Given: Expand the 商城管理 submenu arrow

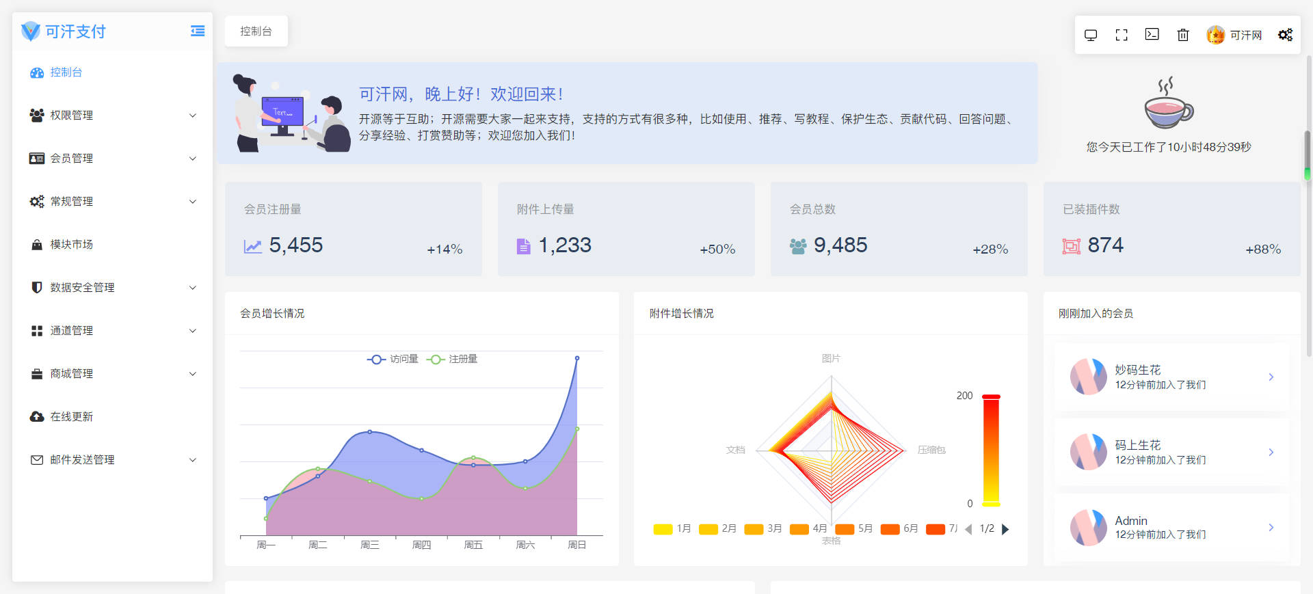Looking at the screenshot, I should coord(193,374).
